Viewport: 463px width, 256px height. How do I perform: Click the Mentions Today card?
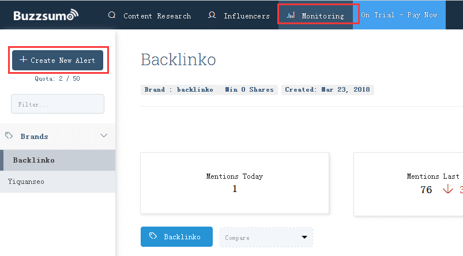click(235, 183)
